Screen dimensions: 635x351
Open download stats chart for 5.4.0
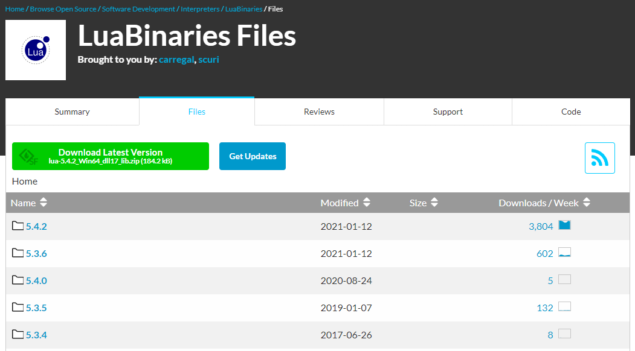point(564,279)
